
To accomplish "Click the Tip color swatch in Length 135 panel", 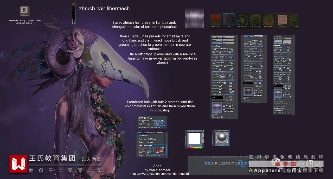I will 217,100.
